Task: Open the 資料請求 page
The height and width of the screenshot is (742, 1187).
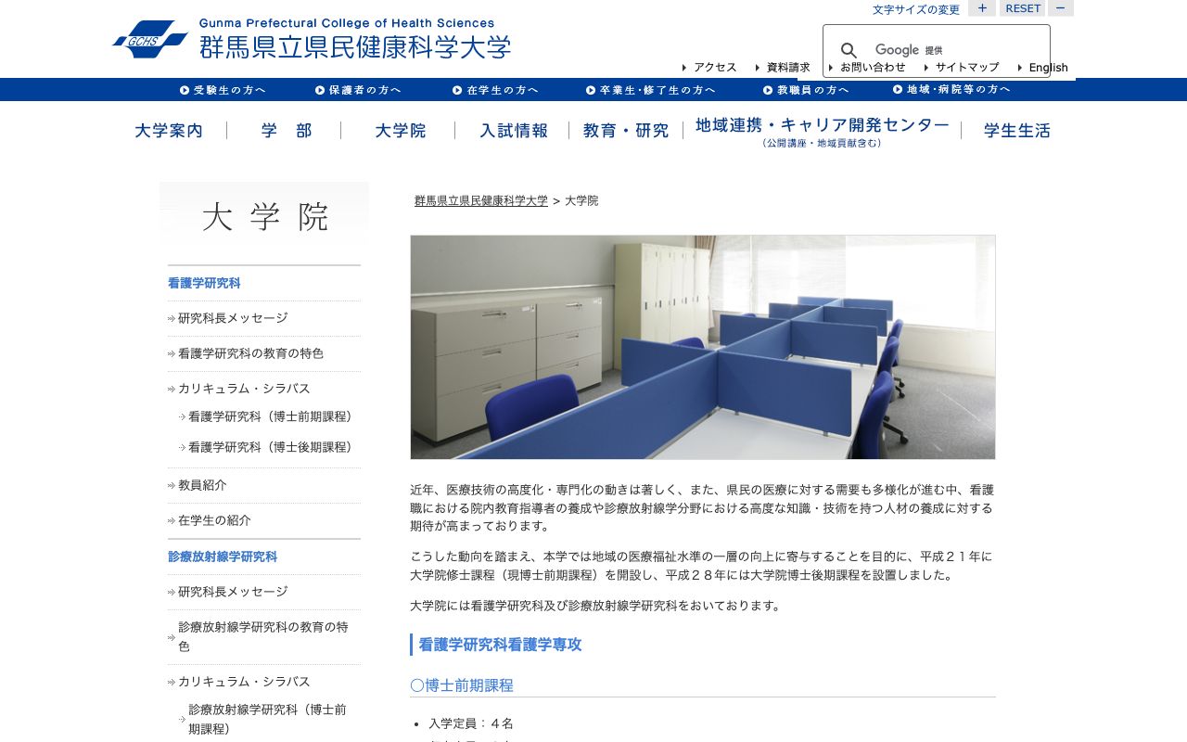Action: click(785, 67)
